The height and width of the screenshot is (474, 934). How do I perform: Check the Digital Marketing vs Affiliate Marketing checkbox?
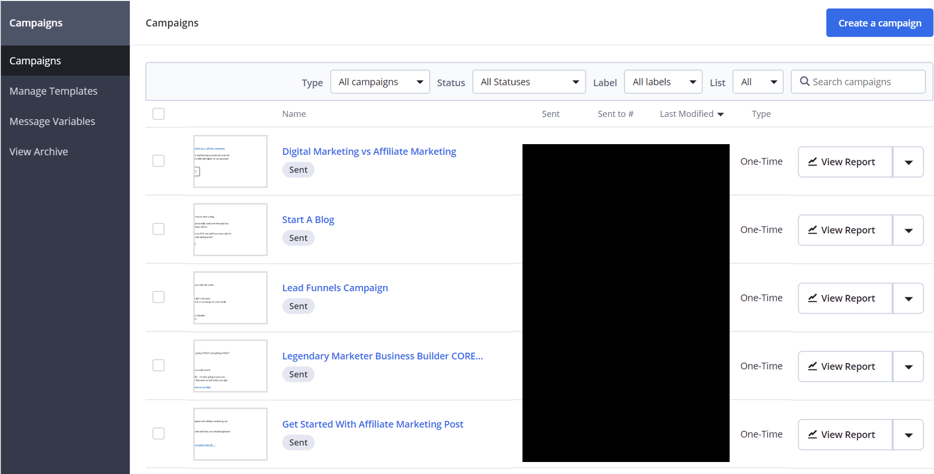point(159,161)
